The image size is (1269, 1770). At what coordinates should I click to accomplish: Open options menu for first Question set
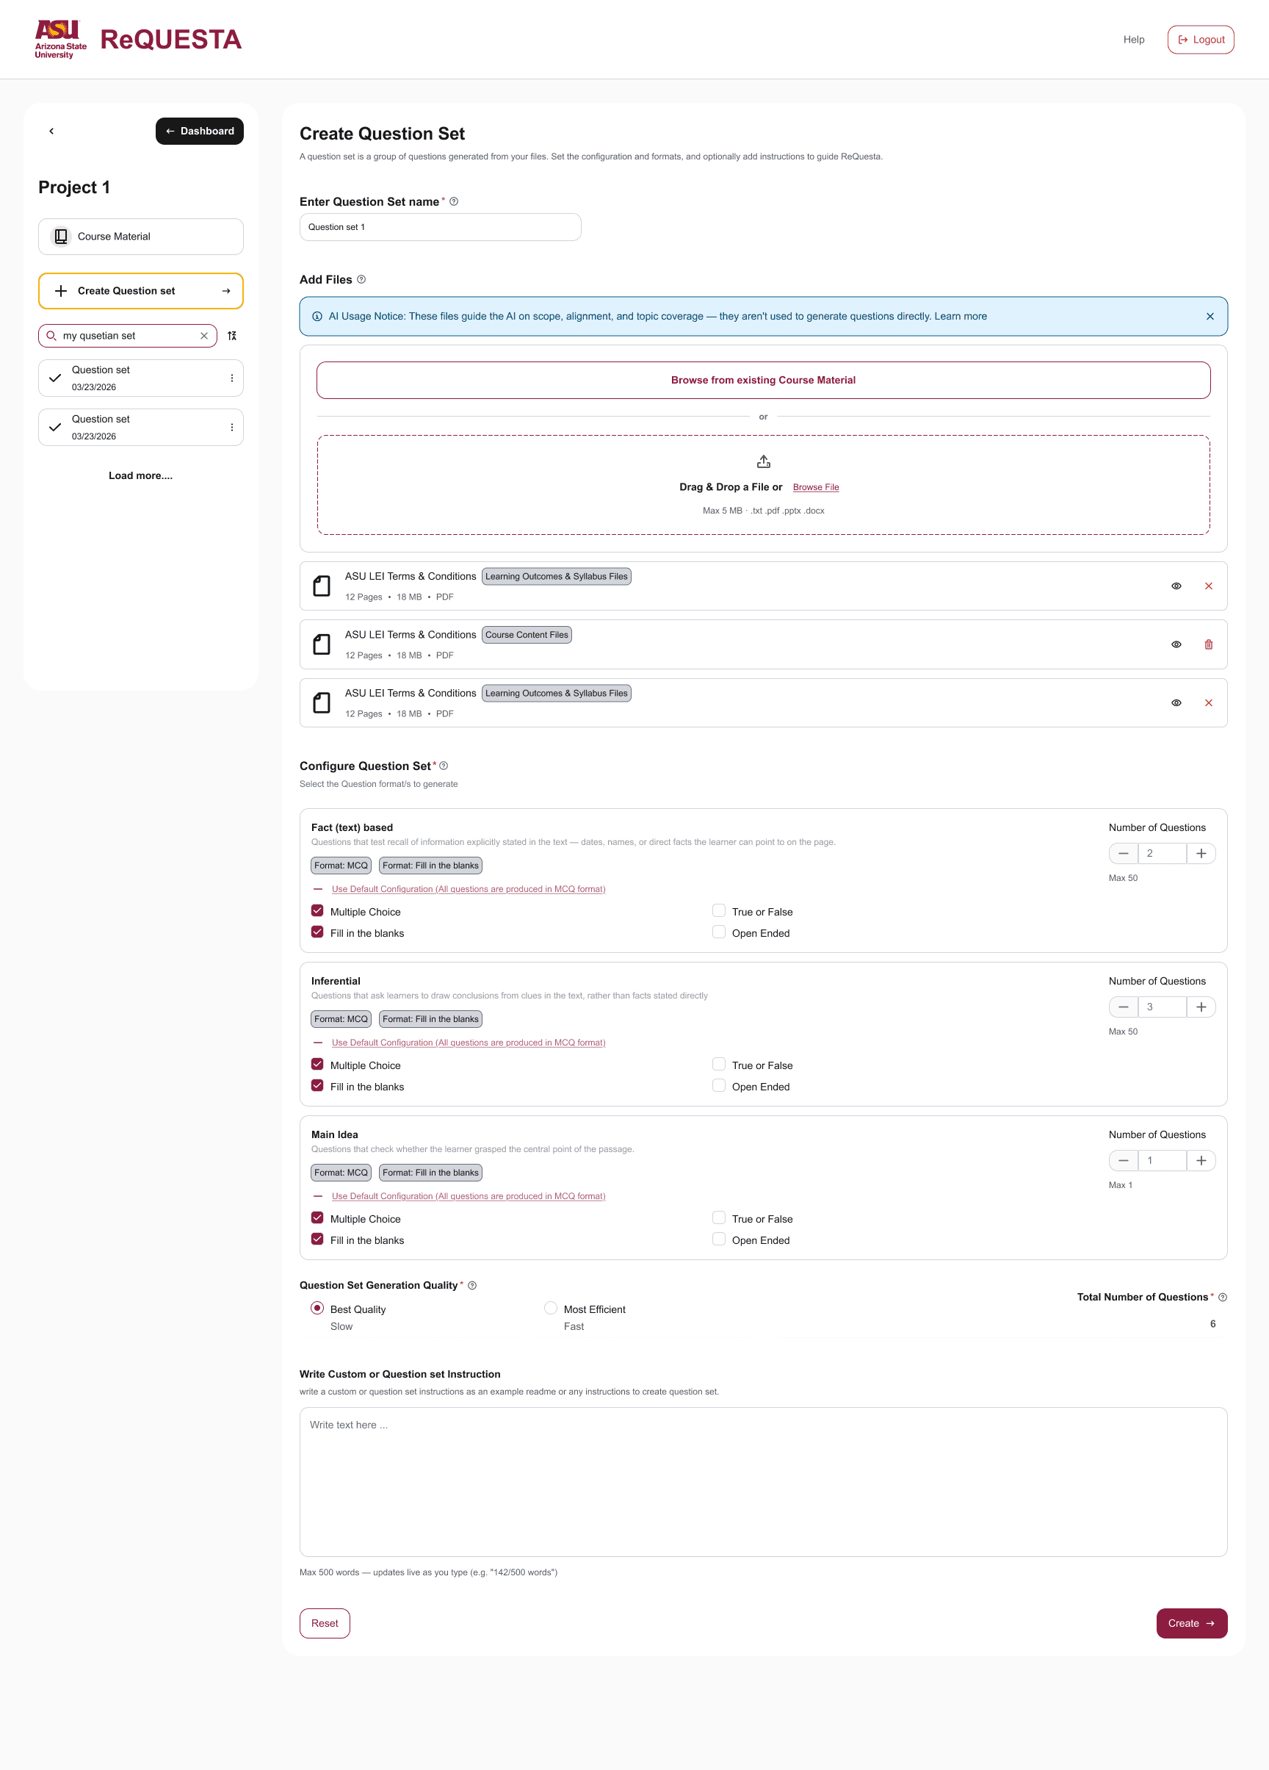tap(231, 378)
